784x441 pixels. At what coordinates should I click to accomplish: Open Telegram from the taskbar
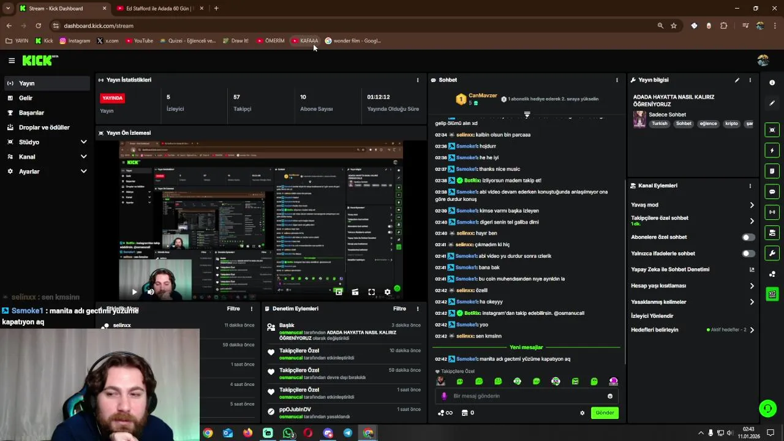tap(348, 433)
